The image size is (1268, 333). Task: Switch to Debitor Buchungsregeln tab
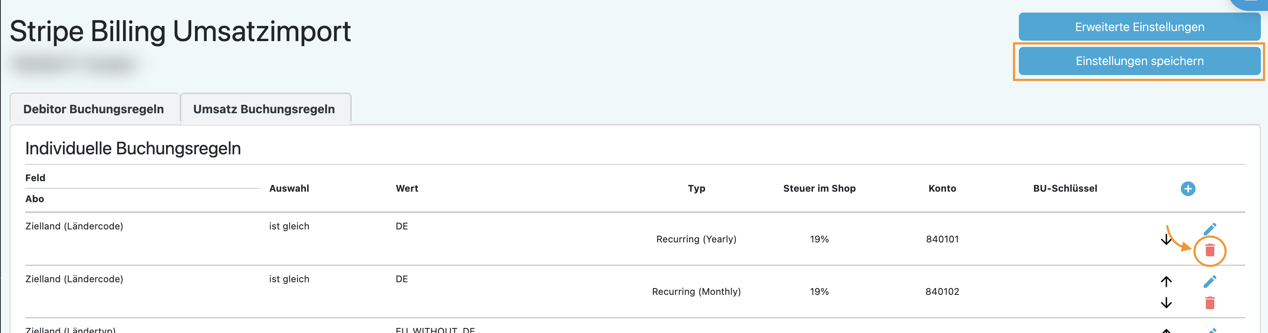pyautogui.click(x=94, y=109)
